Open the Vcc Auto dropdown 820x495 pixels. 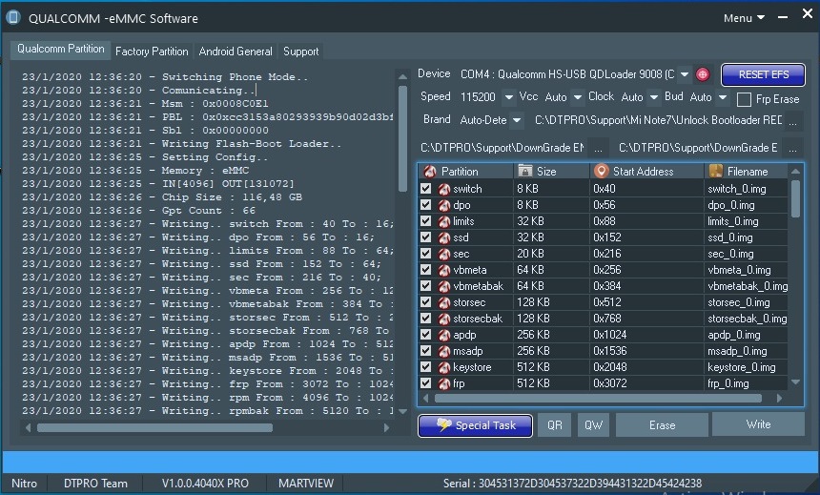click(x=578, y=97)
